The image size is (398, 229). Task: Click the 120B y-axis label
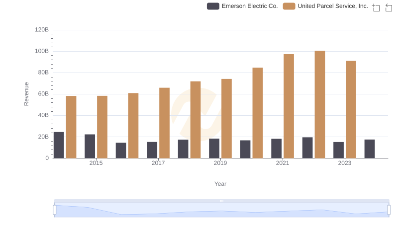click(42, 30)
